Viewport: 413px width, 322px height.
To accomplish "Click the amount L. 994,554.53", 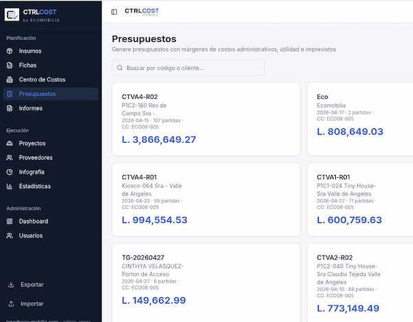I will 155,220.
